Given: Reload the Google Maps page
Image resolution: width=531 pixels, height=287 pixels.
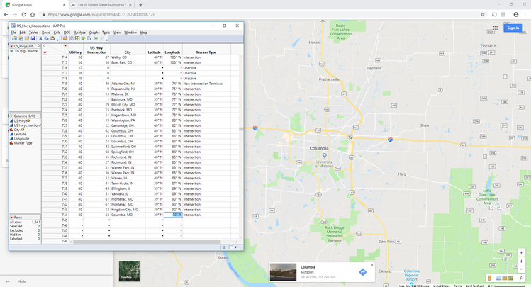Looking at the screenshot, I should (x=26, y=14).
